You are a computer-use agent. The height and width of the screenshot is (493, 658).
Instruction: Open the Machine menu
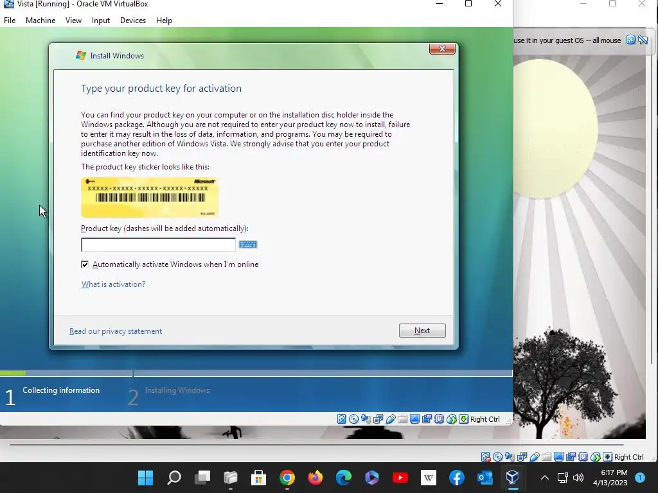40,21
